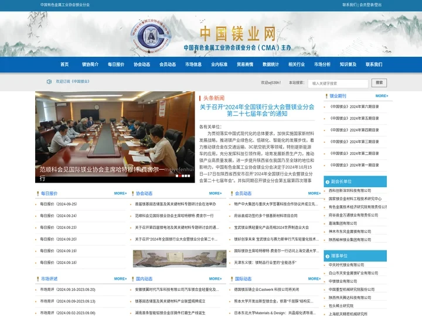Viewport: 422px width, 316px height.
Task: Click the CMA association logo
Action: (151, 36)
